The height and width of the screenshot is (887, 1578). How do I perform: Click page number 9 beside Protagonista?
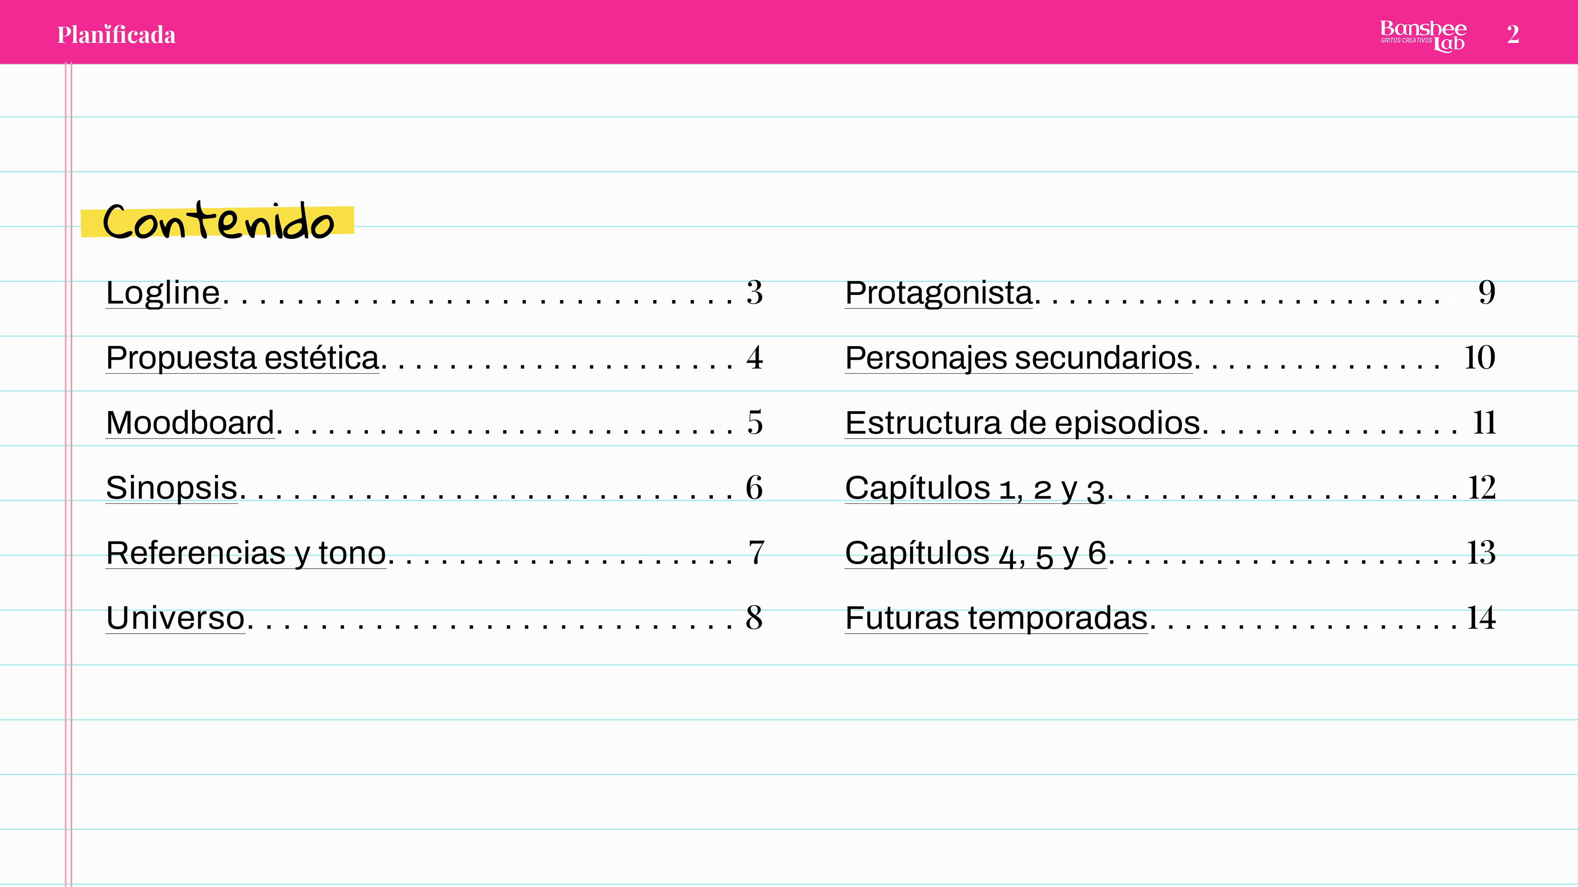coord(1487,293)
